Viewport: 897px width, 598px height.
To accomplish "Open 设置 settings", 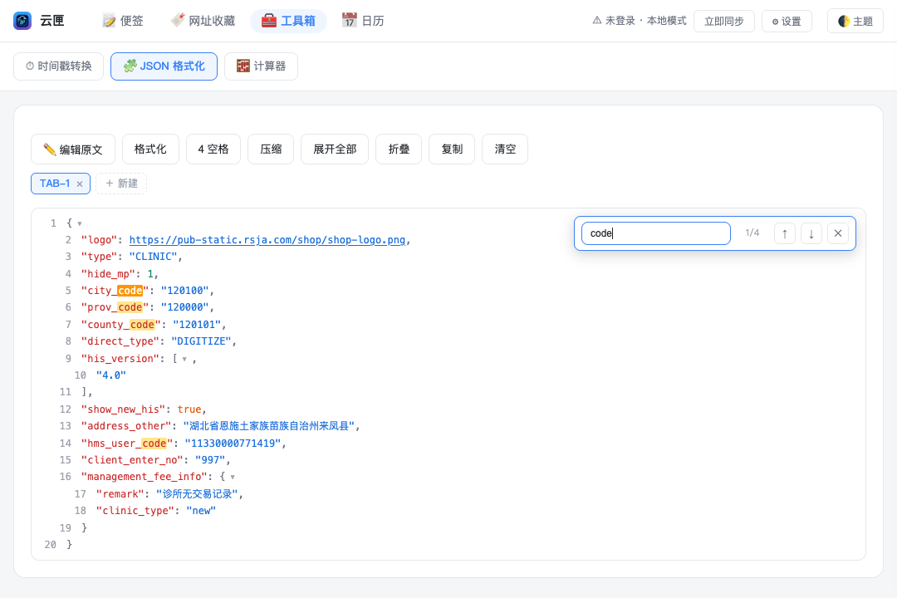I will 787,21.
